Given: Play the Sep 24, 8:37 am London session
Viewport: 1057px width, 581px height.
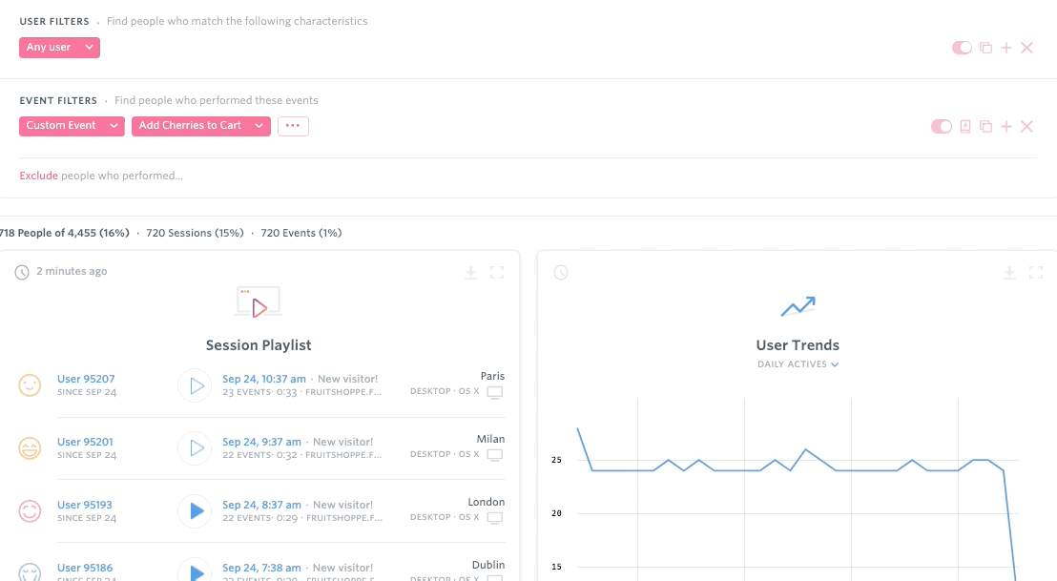Looking at the screenshot, I should [x=195, y=511].
